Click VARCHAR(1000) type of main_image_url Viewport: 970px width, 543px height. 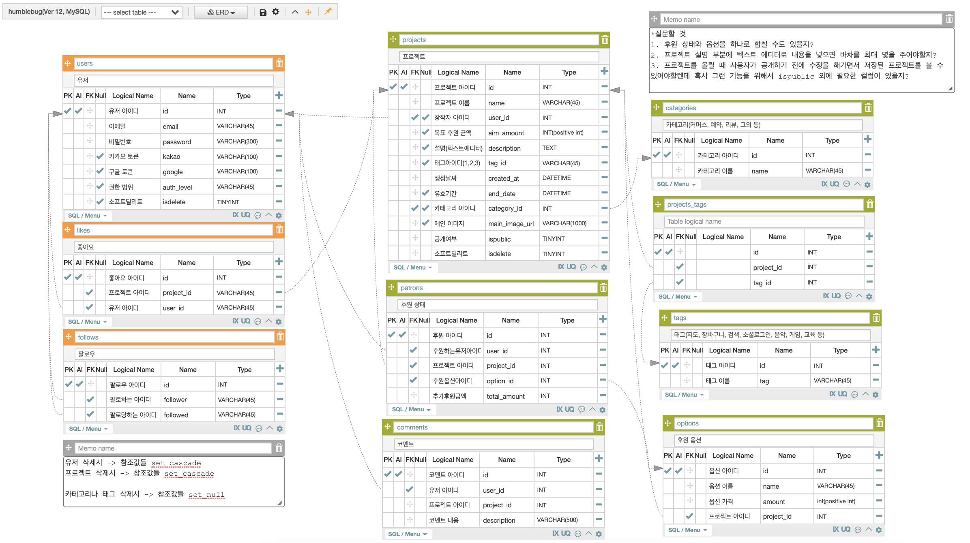coord(569,223)
